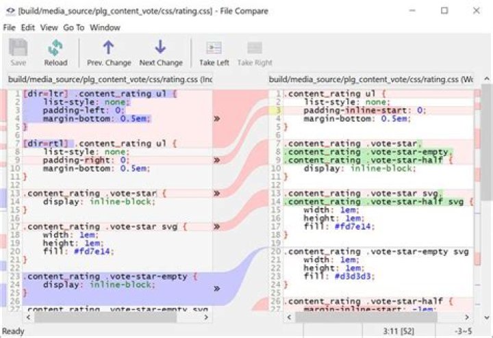Click merge arrow beside .vote-star svg line 17
Viewport: 493px width, 338px height.
(x=216, y=226)
